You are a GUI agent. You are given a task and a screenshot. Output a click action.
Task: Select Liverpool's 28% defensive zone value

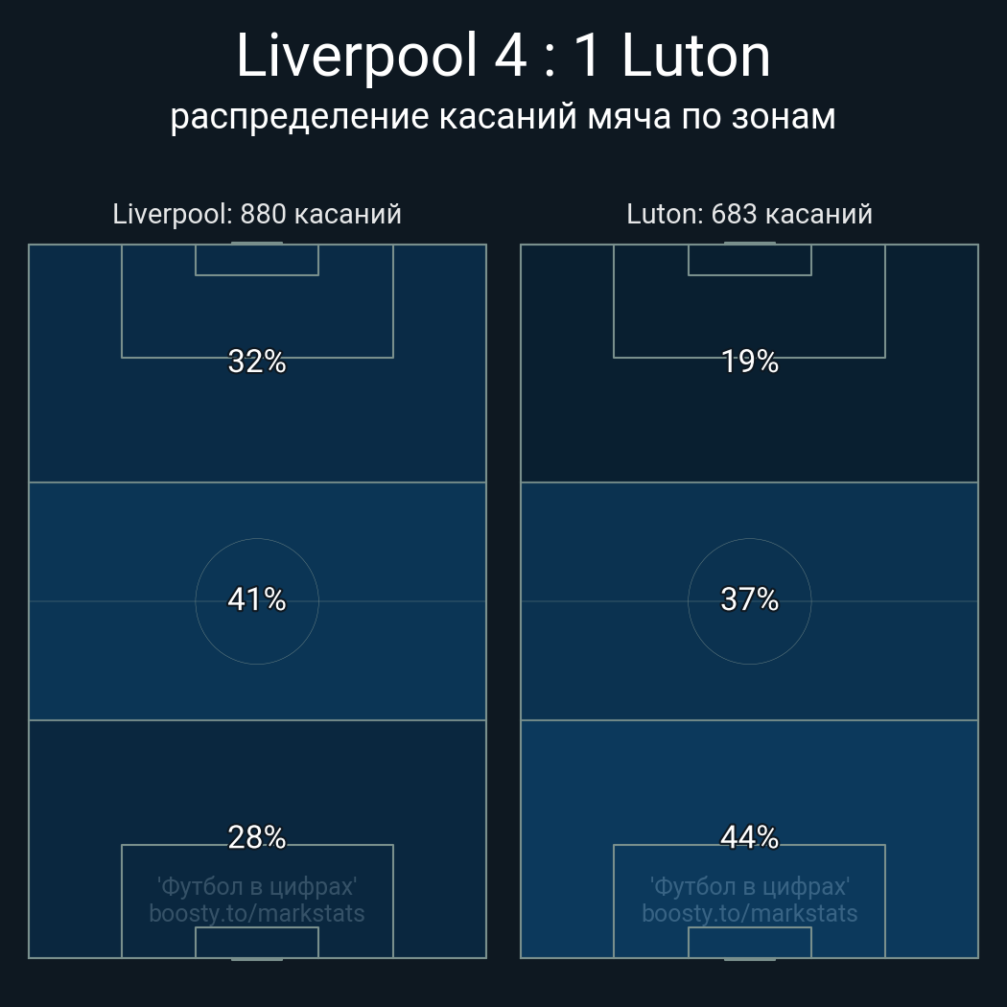click(257, 837)
